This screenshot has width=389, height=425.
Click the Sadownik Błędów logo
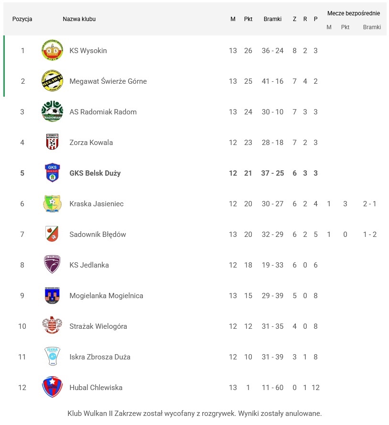(52, 235)
